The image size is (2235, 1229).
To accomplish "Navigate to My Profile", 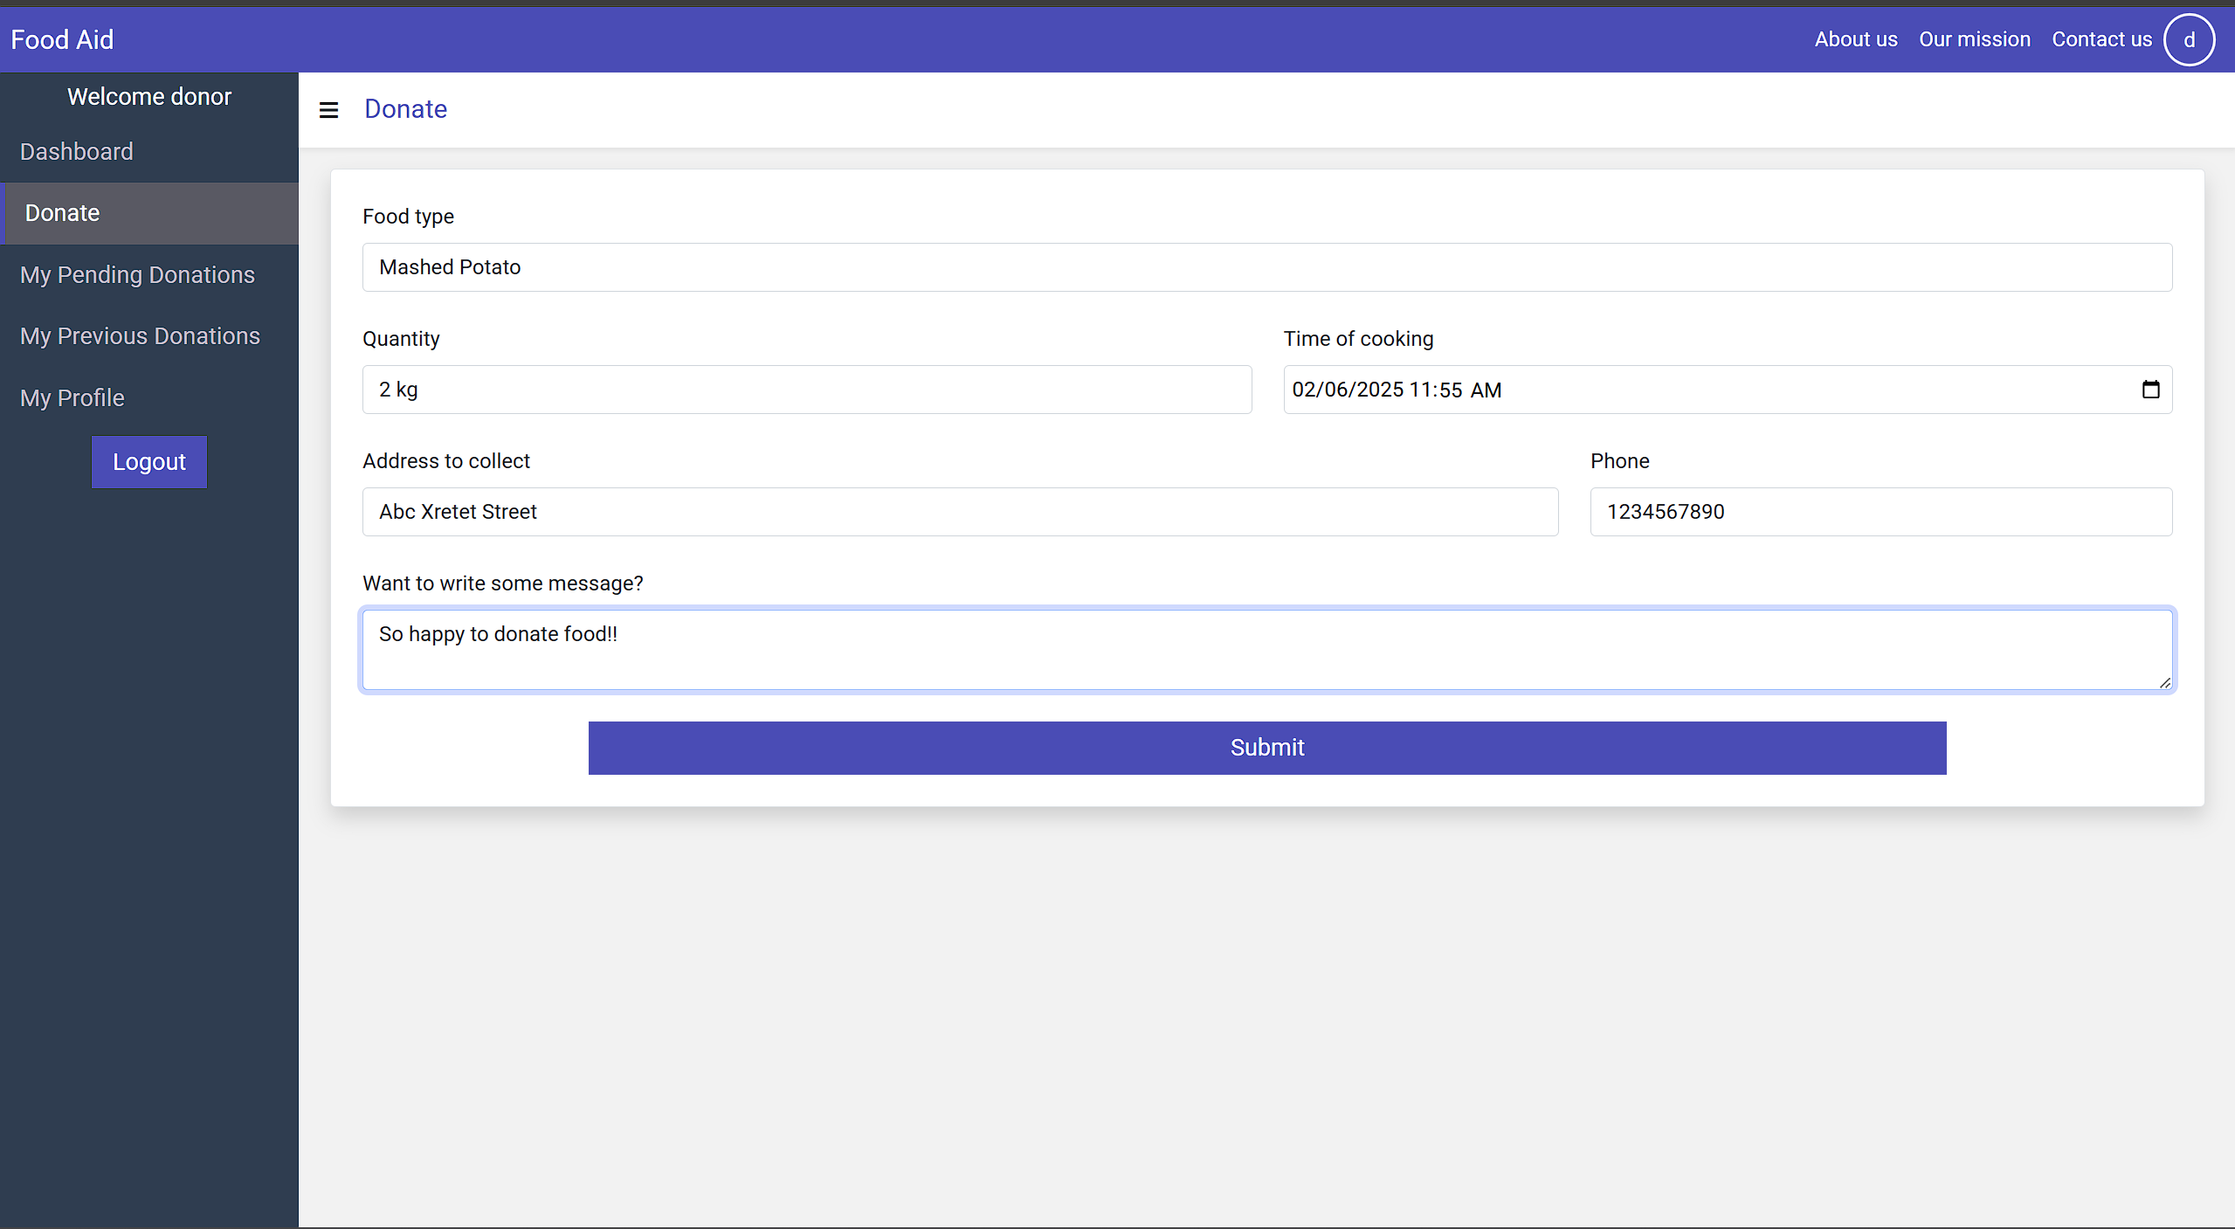I will (x=72, y=398).
